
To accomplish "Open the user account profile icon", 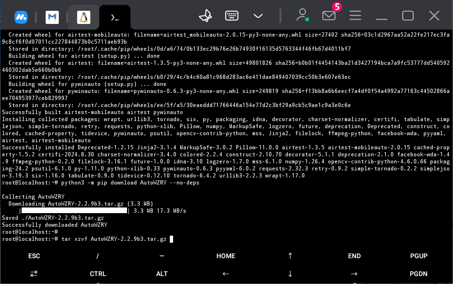I will pos(302,15).
